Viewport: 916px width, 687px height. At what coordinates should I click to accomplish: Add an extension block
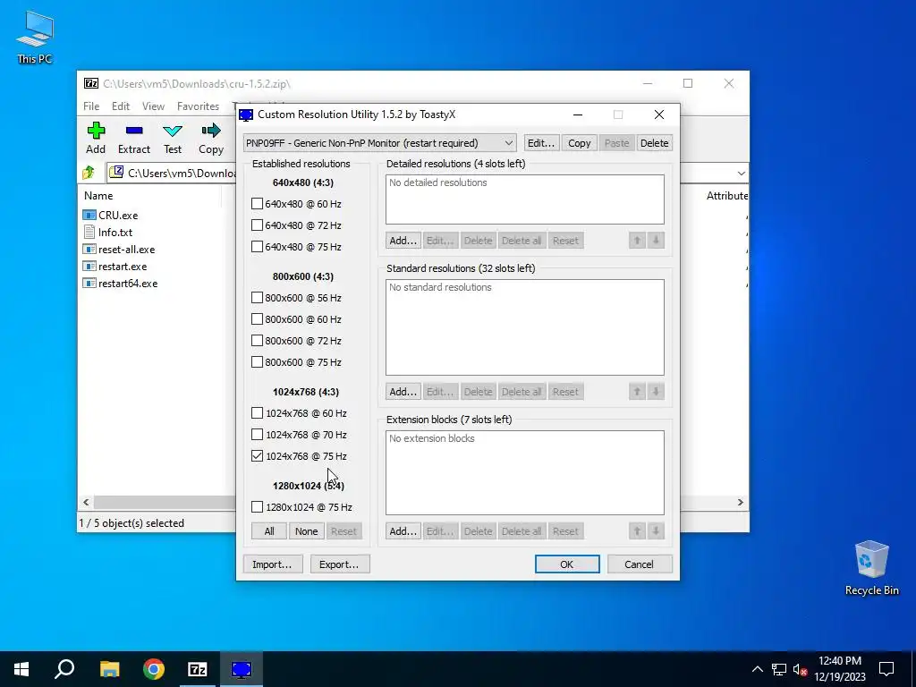[x=403, y=531]
